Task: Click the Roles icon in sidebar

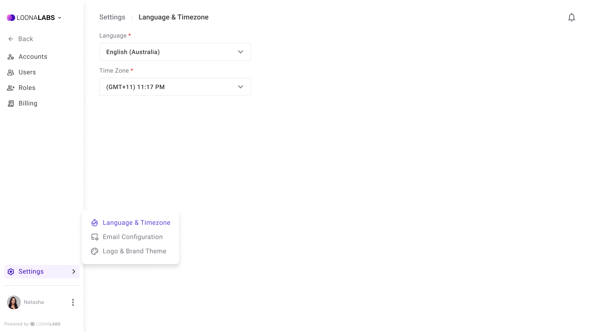Action: pyautogui.click(x=11, y=88)
